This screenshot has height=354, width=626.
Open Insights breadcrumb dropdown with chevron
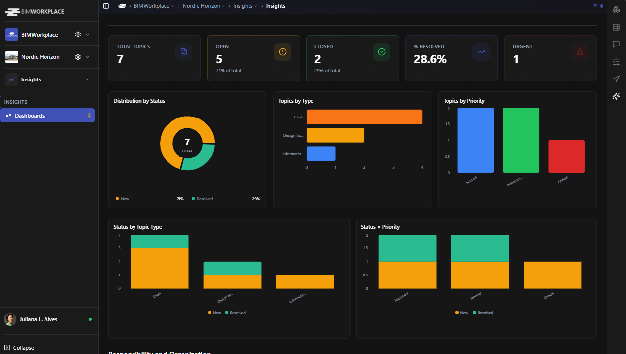click(246, 6)
